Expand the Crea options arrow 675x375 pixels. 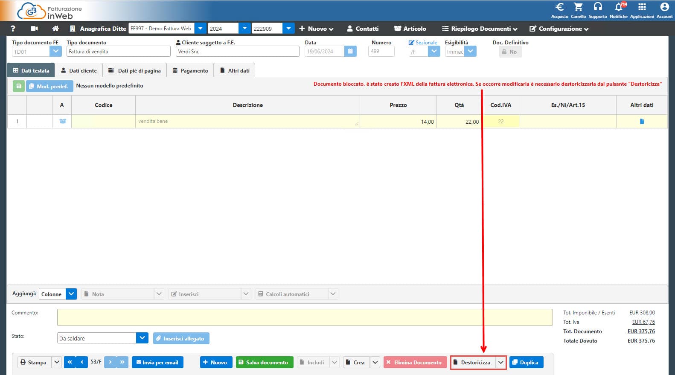click(x=375, y=362)
